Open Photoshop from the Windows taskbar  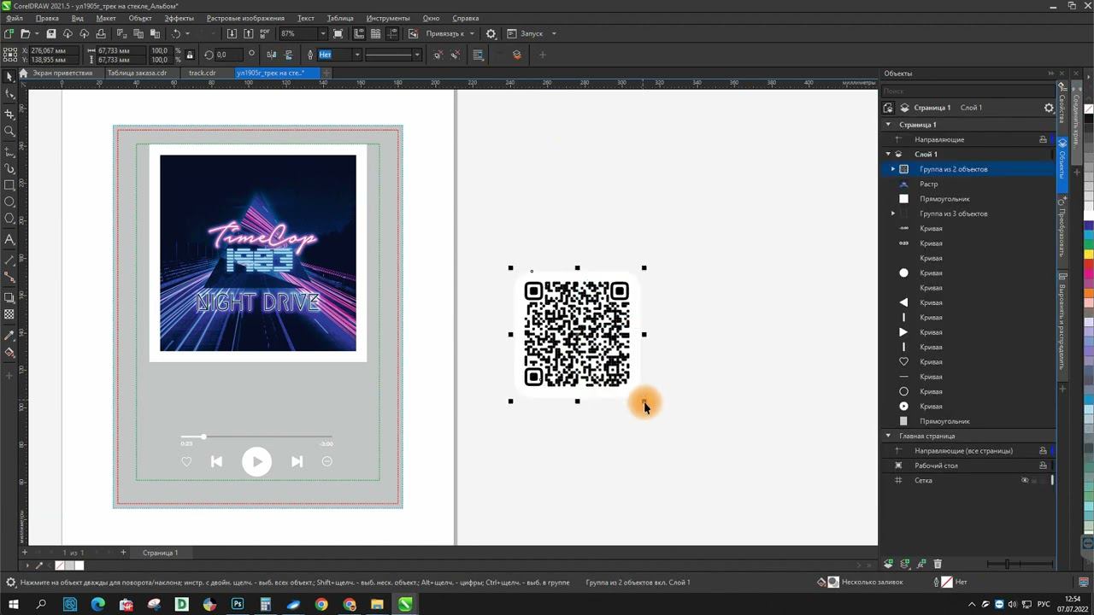238,605
